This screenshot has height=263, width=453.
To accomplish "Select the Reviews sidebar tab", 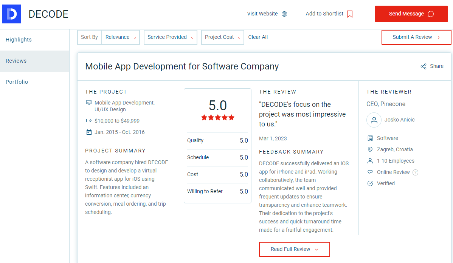I will pyautogui.click(x=35, y=61).
